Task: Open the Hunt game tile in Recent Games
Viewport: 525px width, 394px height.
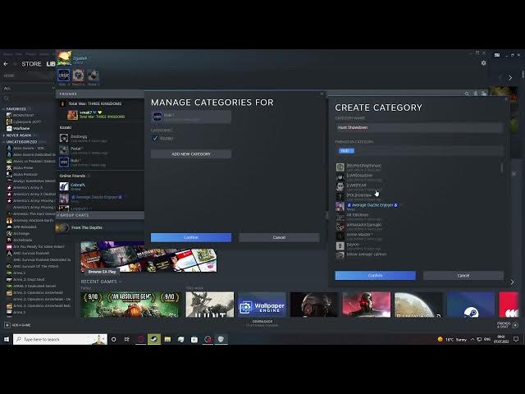Action: coord(210,305)
